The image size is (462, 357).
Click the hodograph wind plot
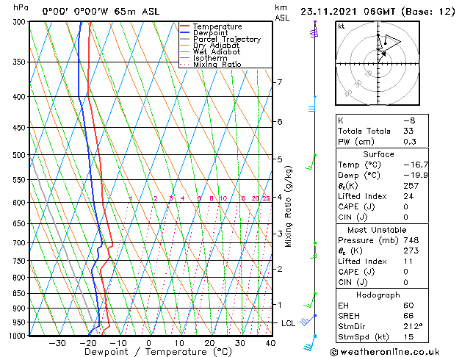378,63
